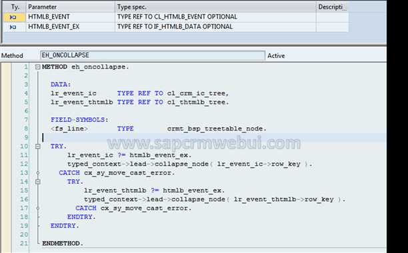Select the HTMLB_EVENT_EX parameter cell
The width and height of the screenshot is (408, 253).
tap(70, 27)
